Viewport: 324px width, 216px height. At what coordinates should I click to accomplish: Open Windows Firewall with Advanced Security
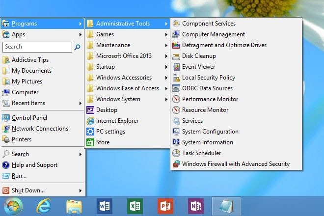[x=236, y=164]
